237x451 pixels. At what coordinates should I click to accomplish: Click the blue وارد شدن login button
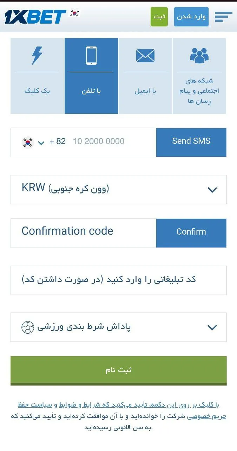click(x=191, y=17)
